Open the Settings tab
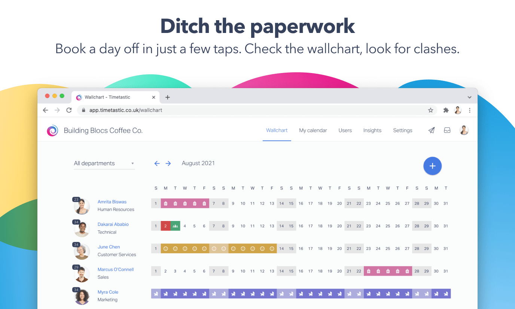Viewport: 515px width, 309px height. (403, 130)
